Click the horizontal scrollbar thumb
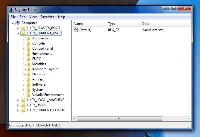 119,118
